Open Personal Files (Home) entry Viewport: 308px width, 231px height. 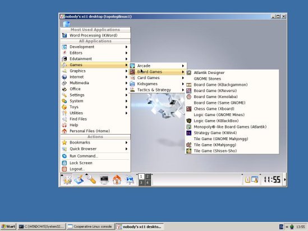tap(95, 131)
